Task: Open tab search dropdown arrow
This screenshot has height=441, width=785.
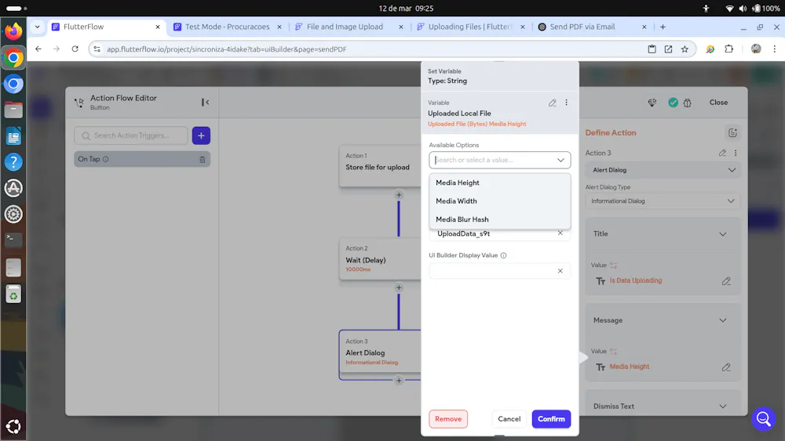Action: (37, 27)
